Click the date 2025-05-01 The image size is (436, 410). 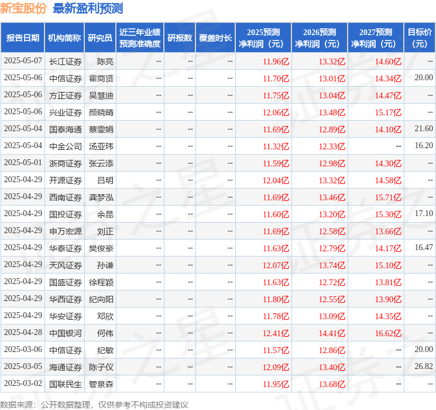pyautogui.click(x=23, y=163)
